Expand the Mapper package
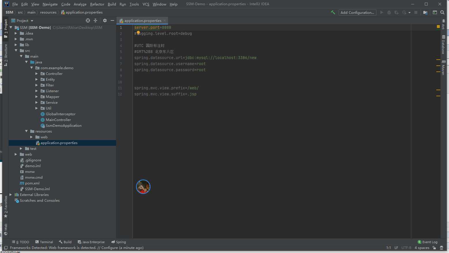Viewport: 449px width, 253px height. [x=37, y=97]
